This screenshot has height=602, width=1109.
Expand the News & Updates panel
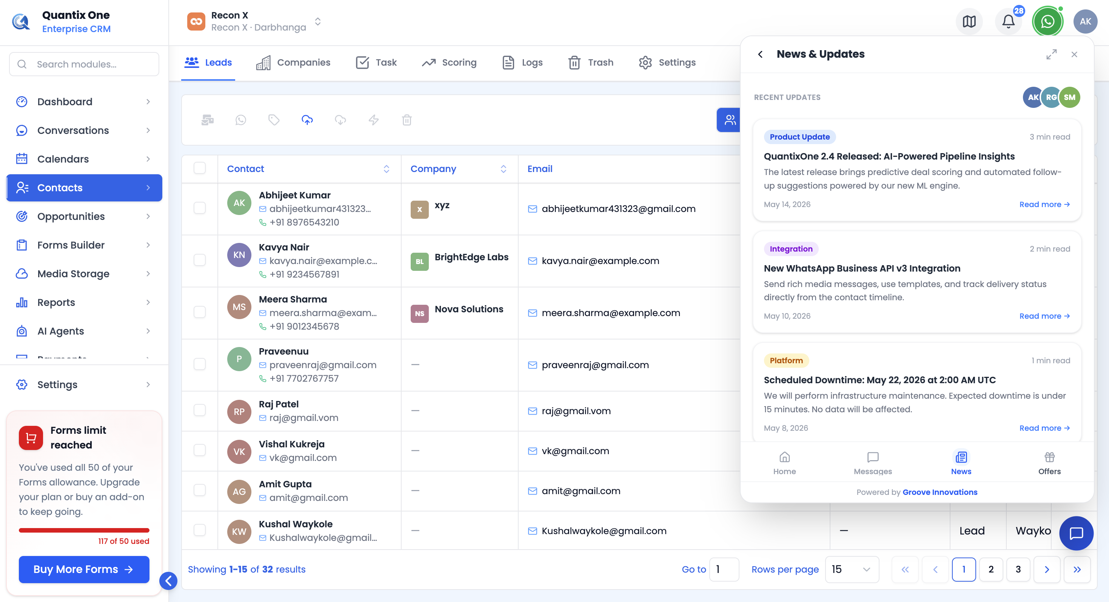[x=1051, y=54]
